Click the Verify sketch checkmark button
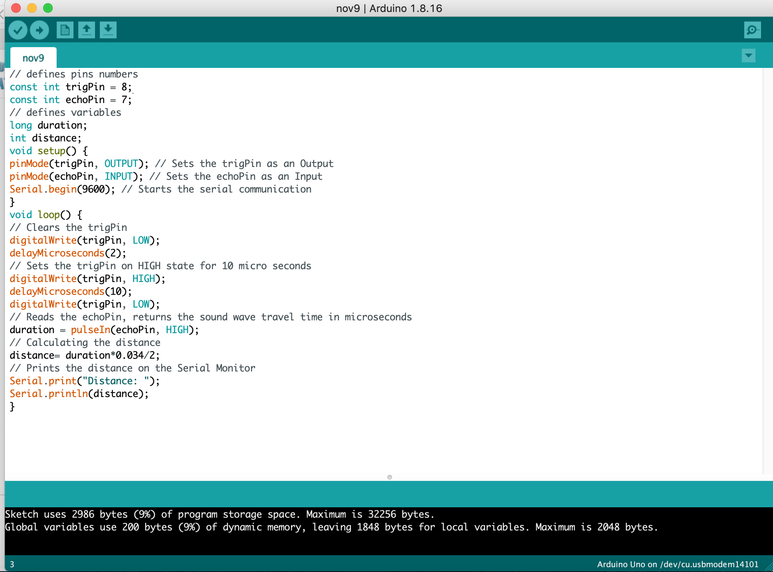773x572 pixels. (x=18, y=30)
